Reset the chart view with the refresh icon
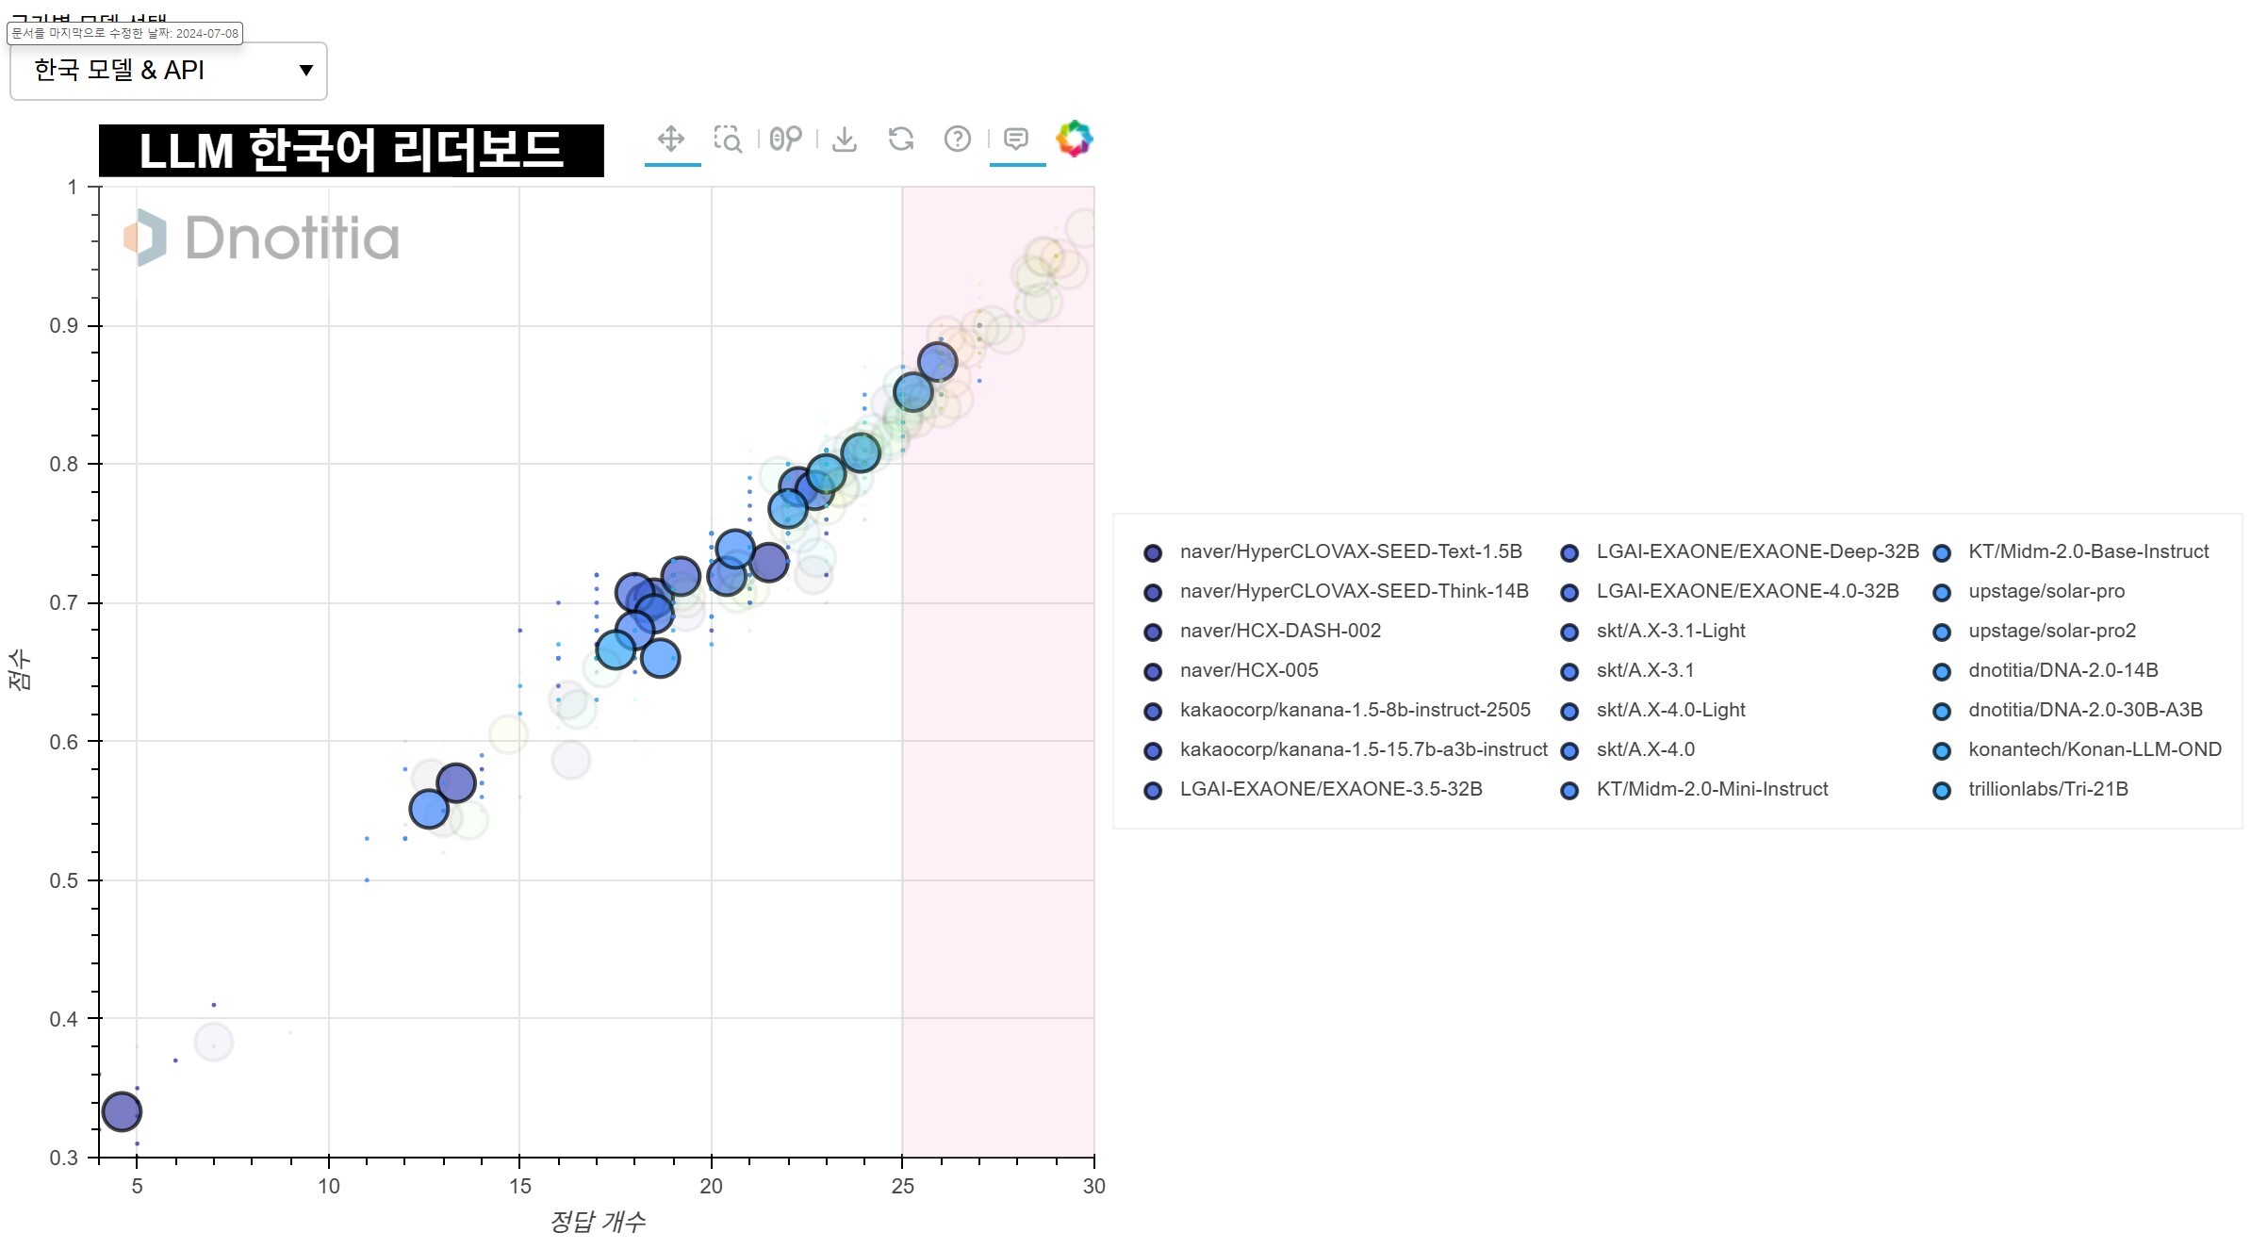 [901, 140]
